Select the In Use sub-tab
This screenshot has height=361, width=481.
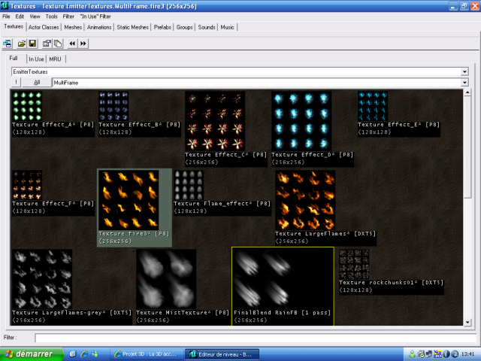click(x=36, y=59)
